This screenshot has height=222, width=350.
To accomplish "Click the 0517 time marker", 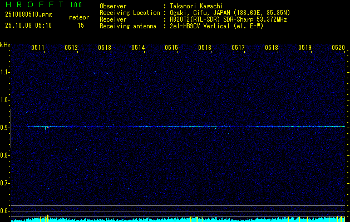I will [x=238, y=48].
